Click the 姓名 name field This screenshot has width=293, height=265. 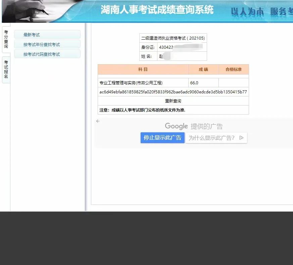tap(182, 56)
